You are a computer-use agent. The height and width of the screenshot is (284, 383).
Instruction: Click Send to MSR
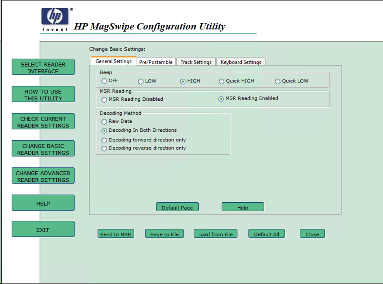pyautogui.click(x=116, y=234)
